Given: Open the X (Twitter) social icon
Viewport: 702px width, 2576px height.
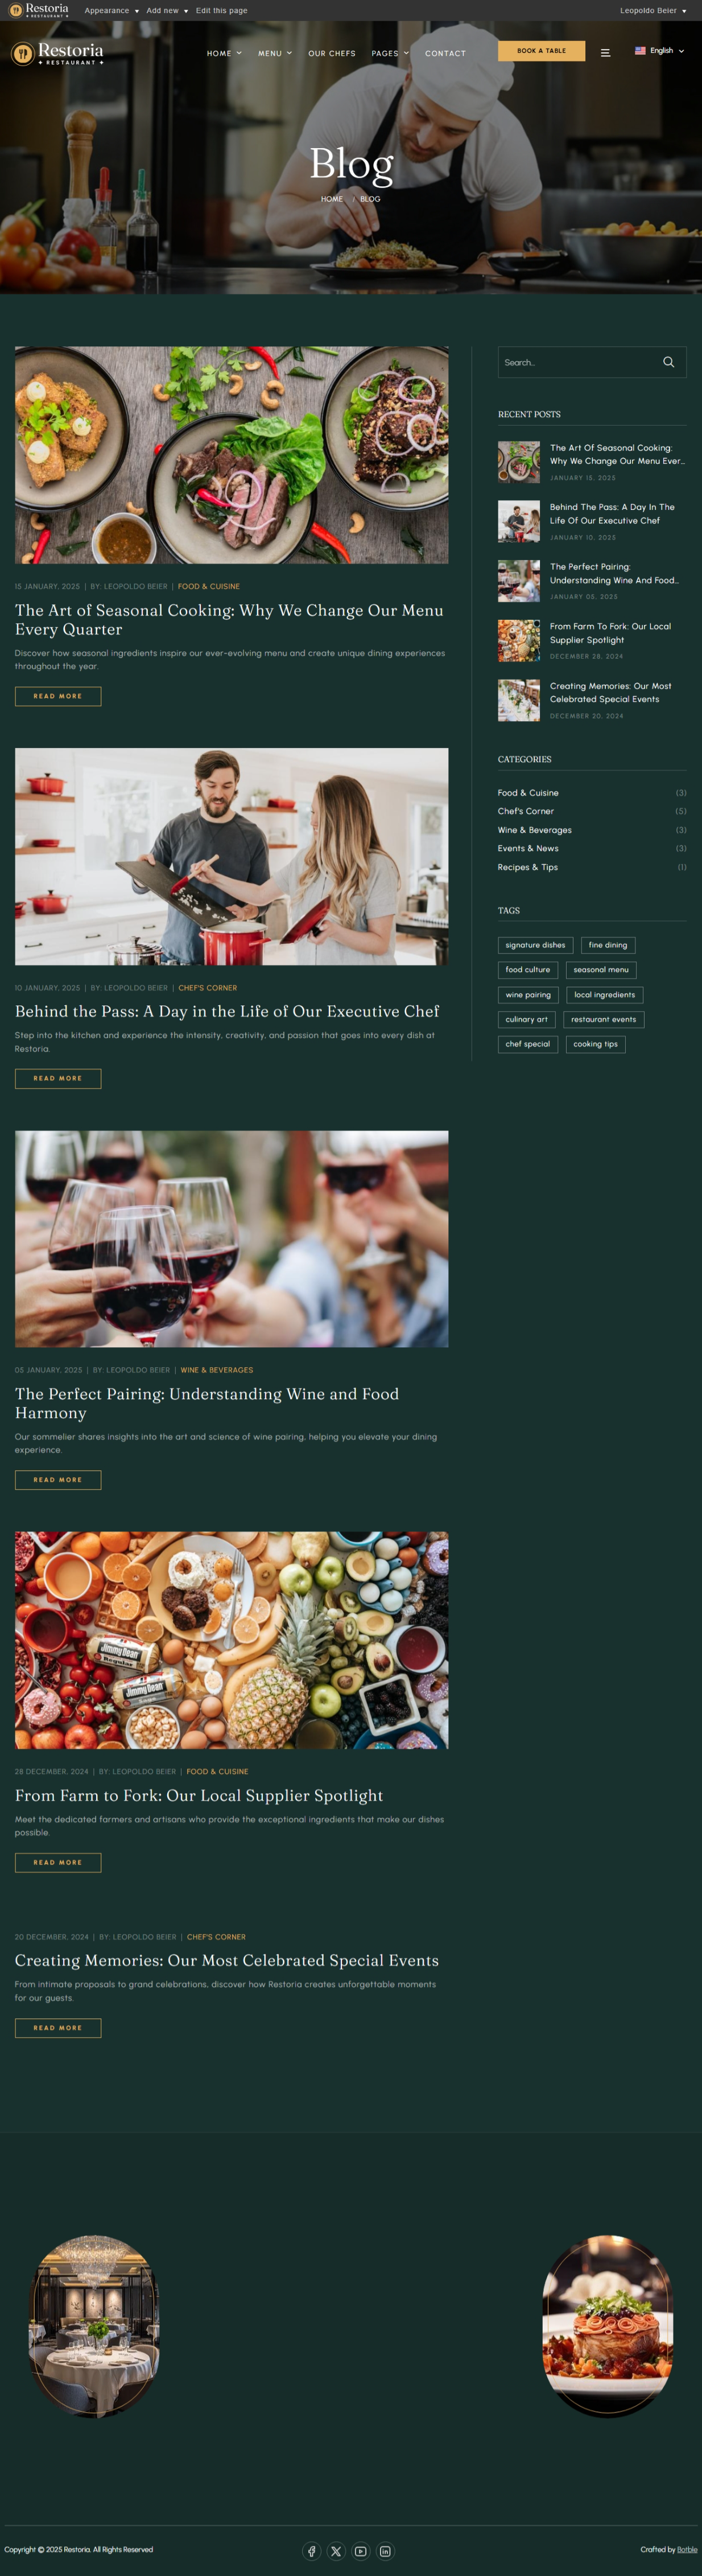Looking at the screenshot, I should [x=336, y=2551].
